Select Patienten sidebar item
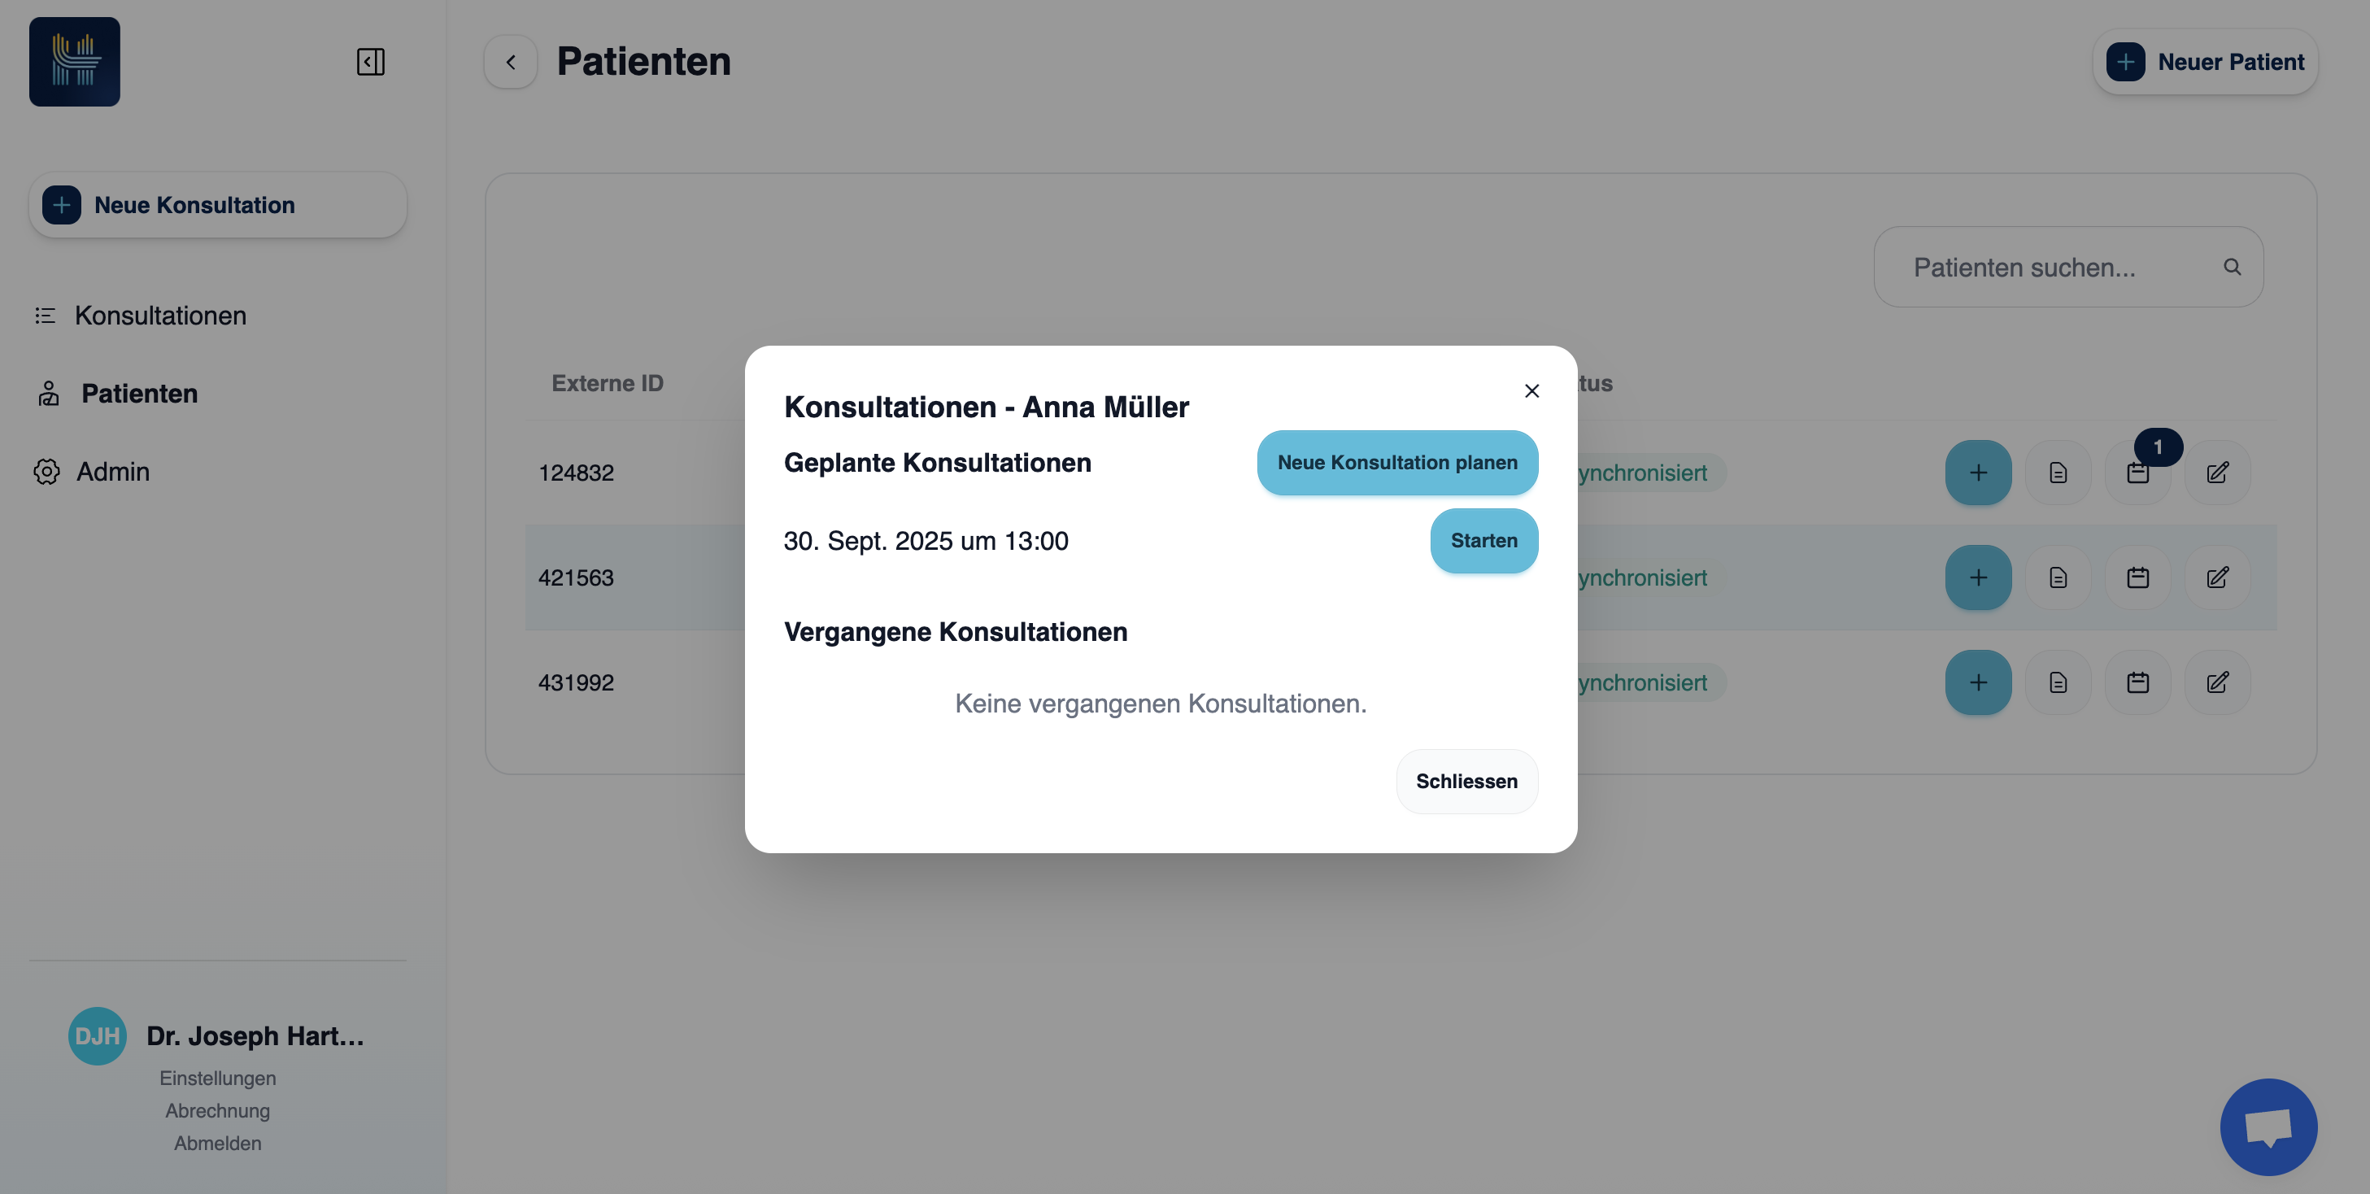Viewport: 2370px width, 1194px height. point(139,394)
